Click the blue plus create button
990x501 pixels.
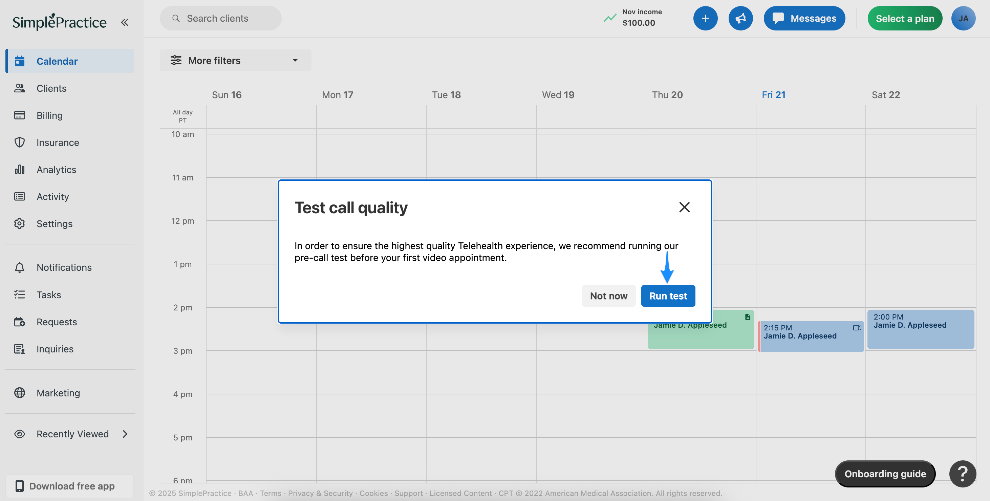click(x=705, y=18)
